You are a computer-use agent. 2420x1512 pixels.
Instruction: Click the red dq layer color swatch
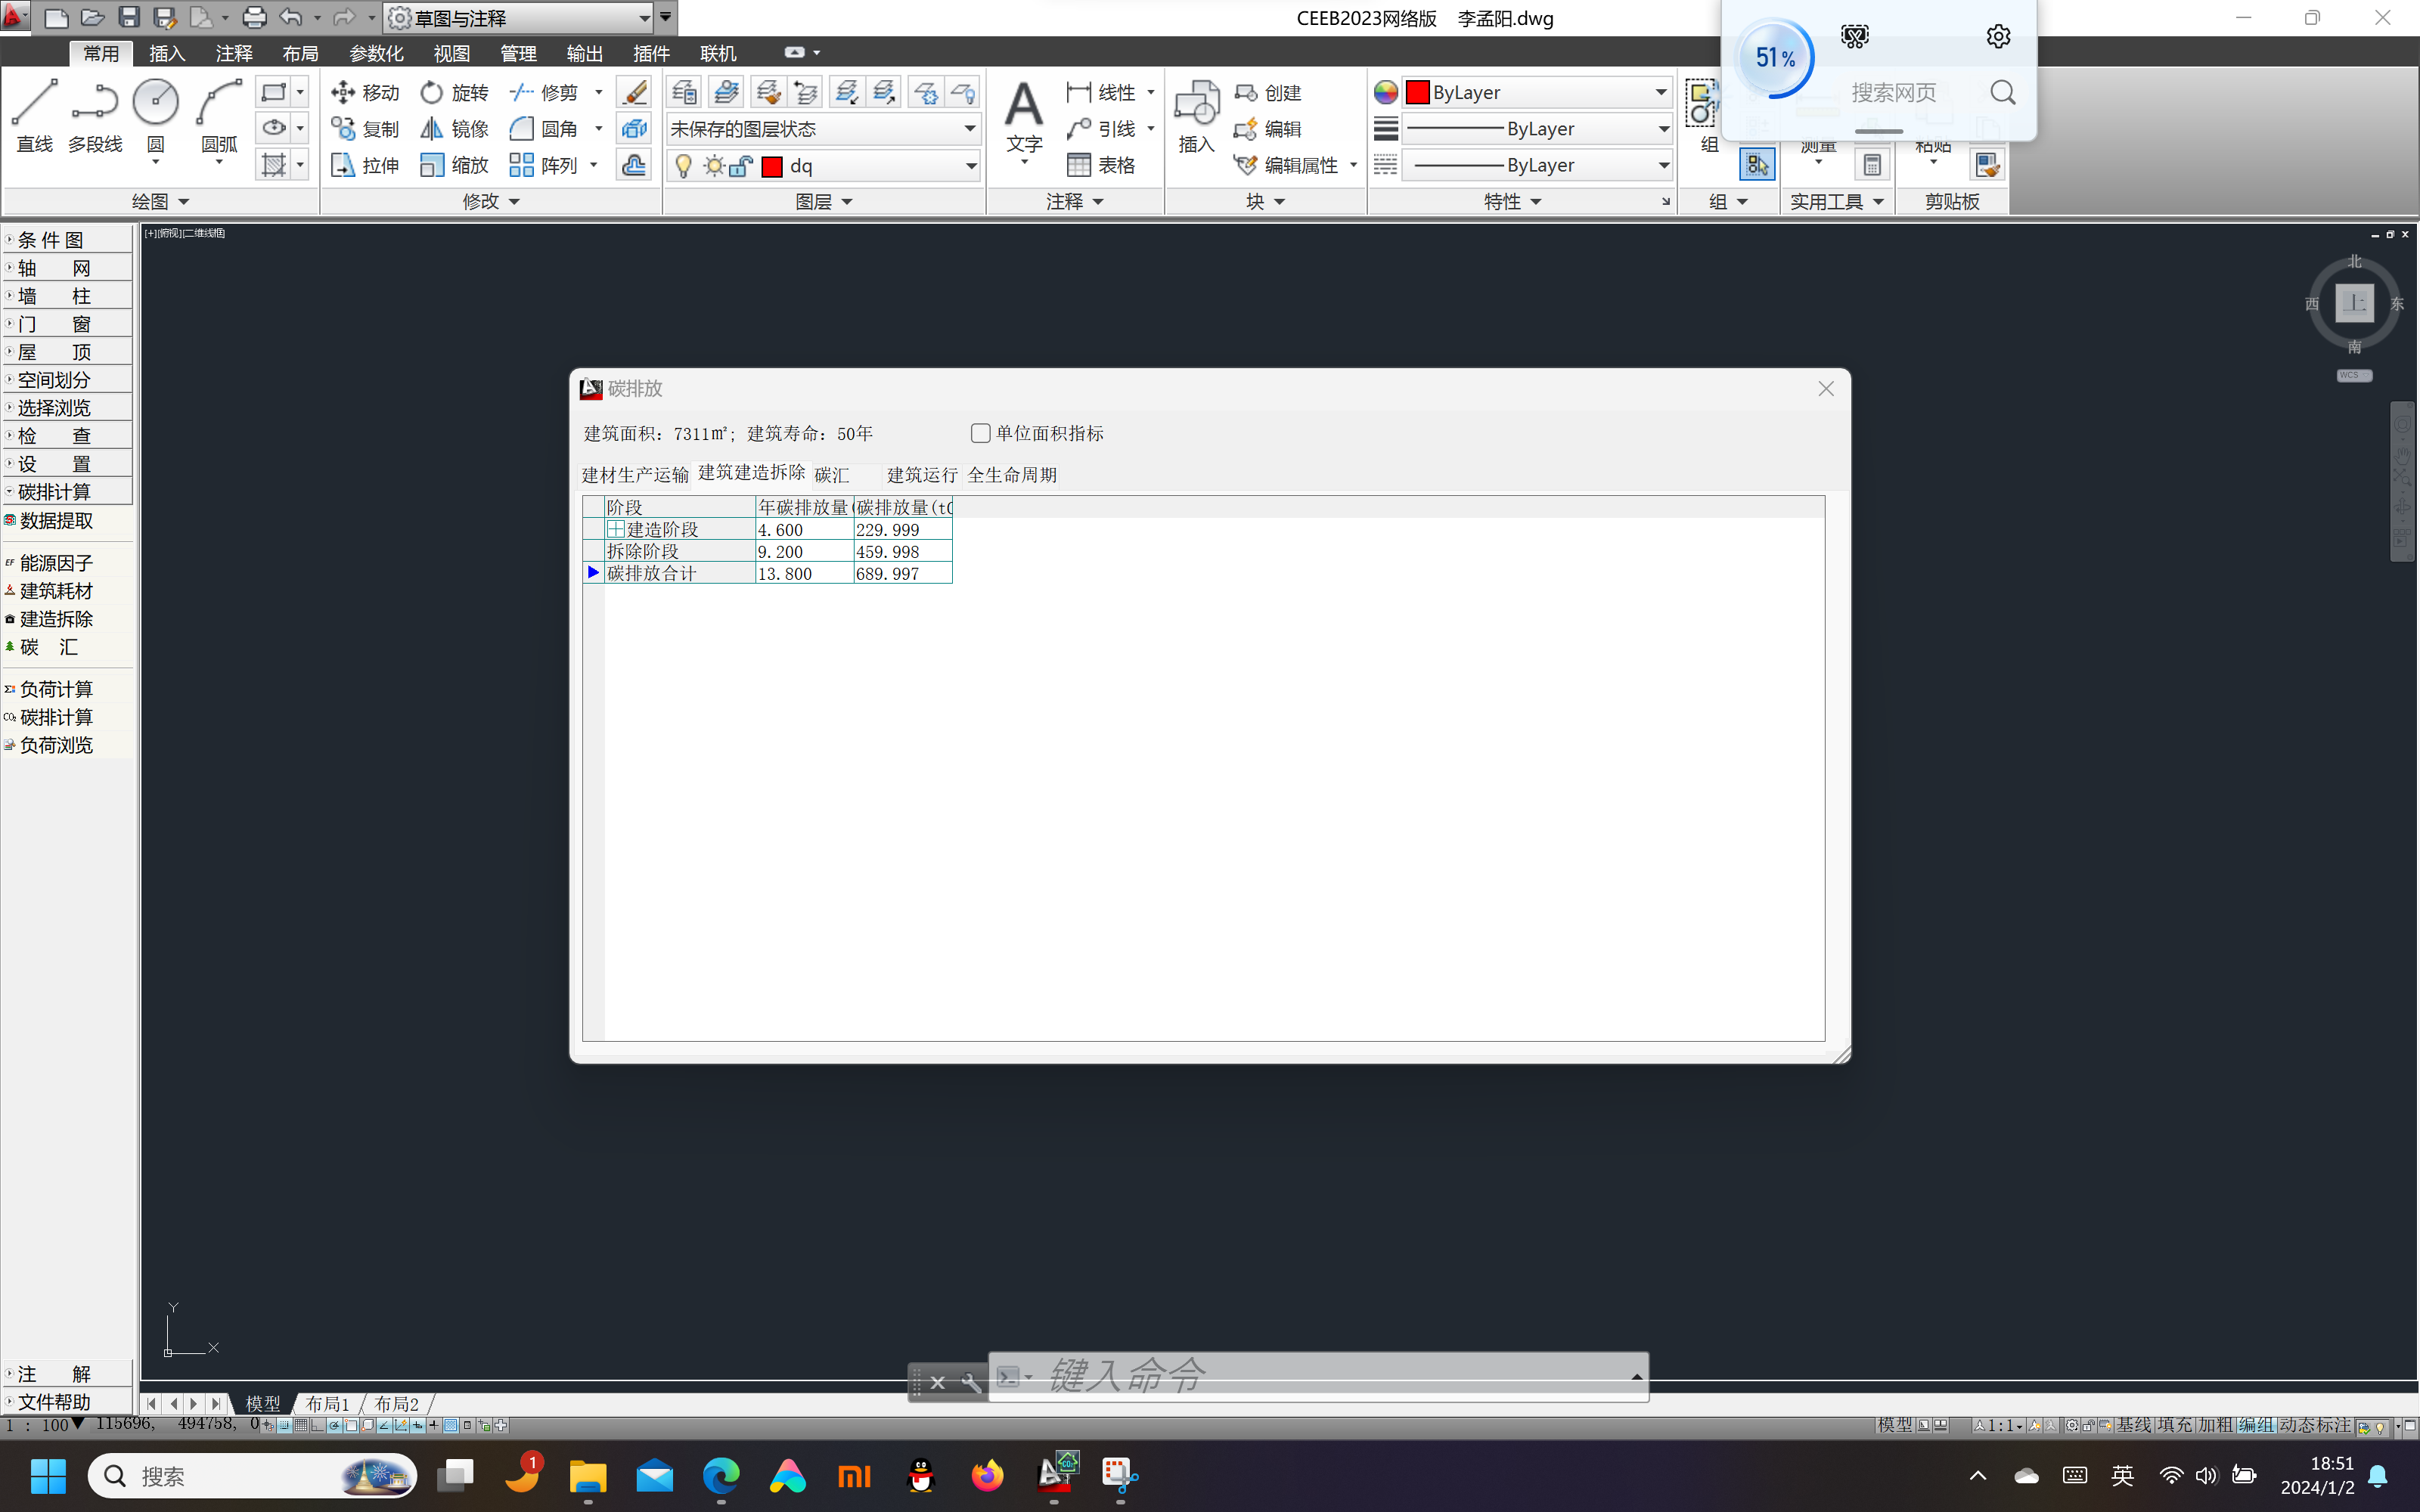(772, 166)
